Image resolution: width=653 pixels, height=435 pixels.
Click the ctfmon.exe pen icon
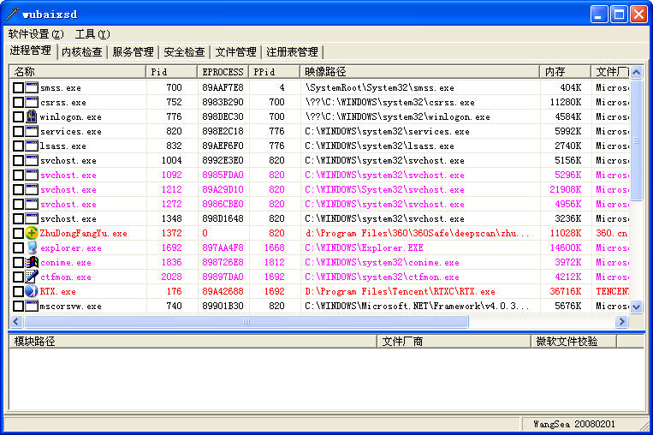pos(32,277)
